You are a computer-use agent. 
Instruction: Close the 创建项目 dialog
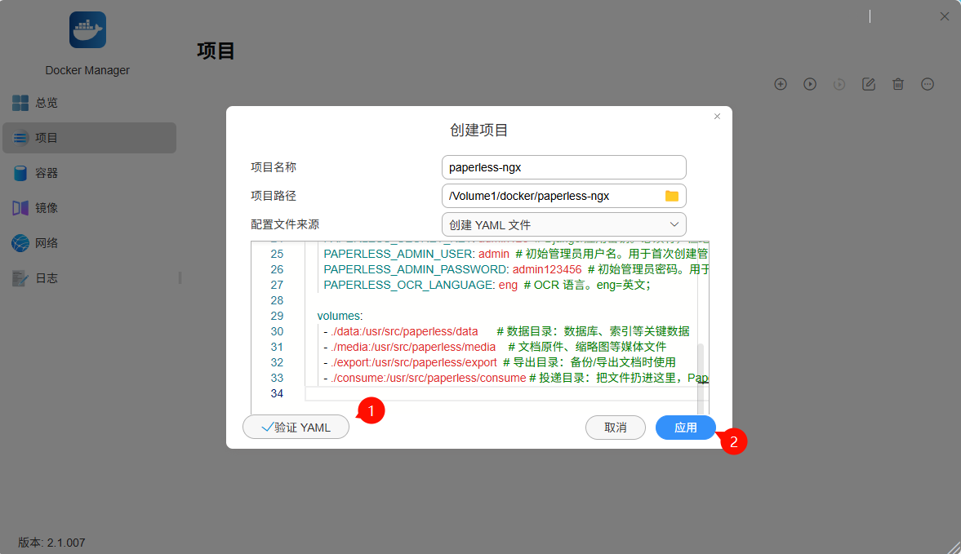pos(717,117)
